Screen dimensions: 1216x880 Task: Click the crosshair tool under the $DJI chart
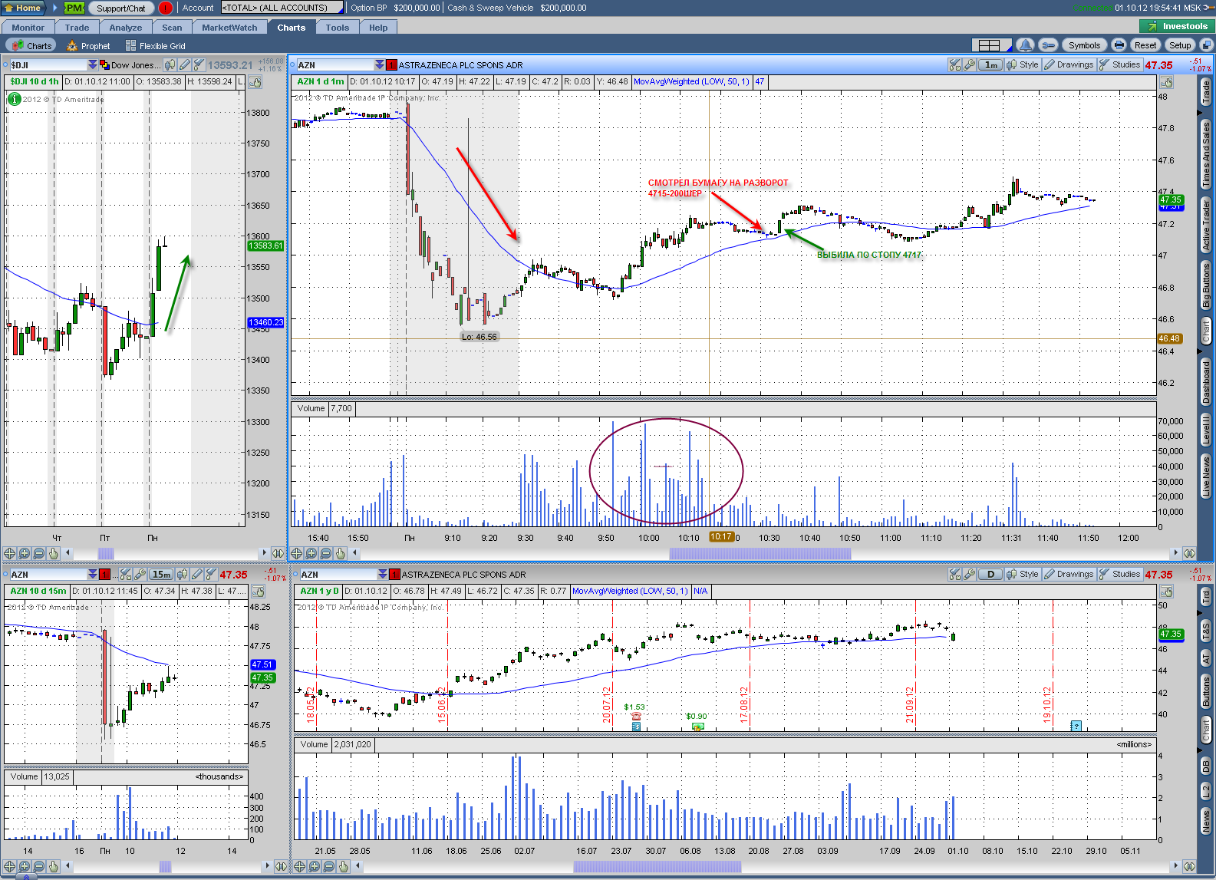point(10,553)
